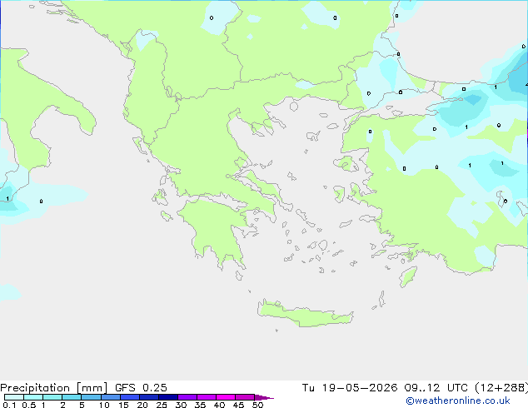This screenshot has height=408, width=528.
Task: Select the 2 mm legend color swatch
Action: point(72,397)
